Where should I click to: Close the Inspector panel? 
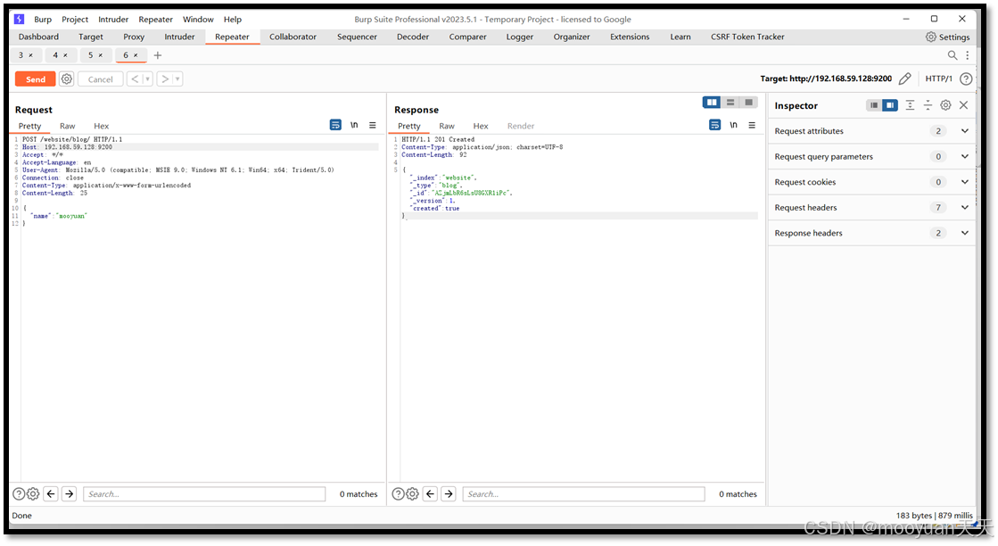click(963, 105)
